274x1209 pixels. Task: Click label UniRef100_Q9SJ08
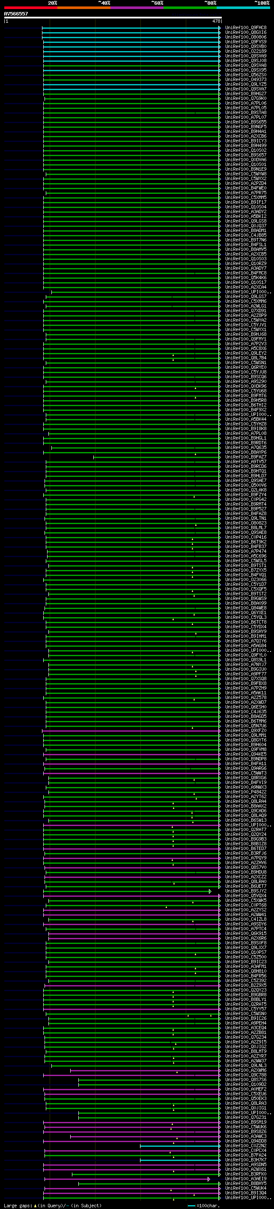246,60
